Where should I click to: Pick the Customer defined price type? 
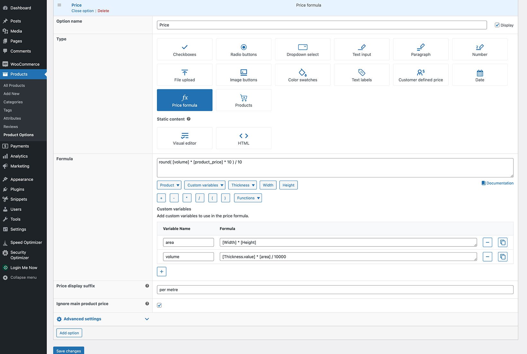[x=420, y=75]
